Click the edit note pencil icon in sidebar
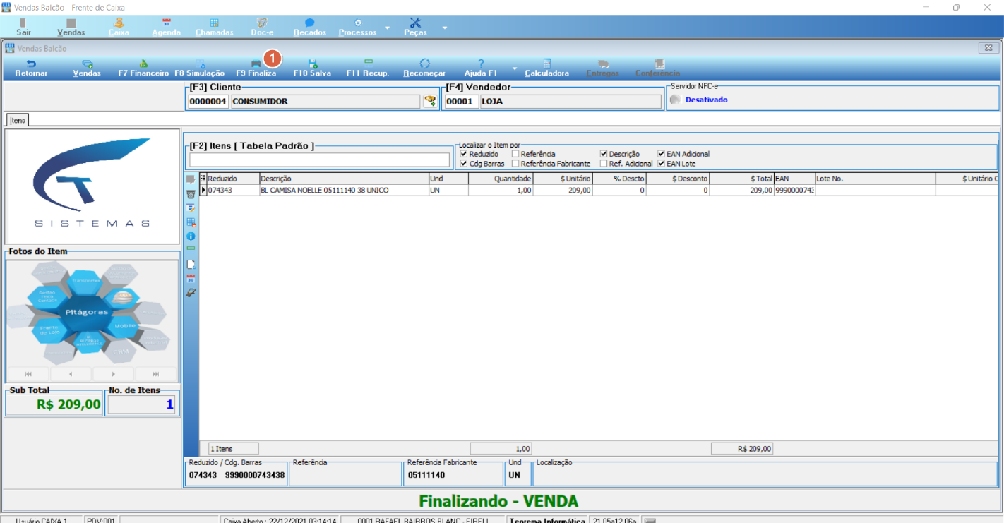Viewport: 1004px width, 523px height. (x=191, y=208)
